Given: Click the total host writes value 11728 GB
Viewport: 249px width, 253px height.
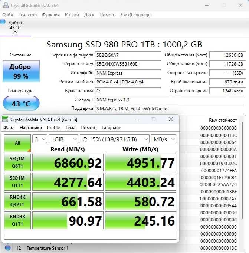Looking at the screenshot, I should 227,64.
